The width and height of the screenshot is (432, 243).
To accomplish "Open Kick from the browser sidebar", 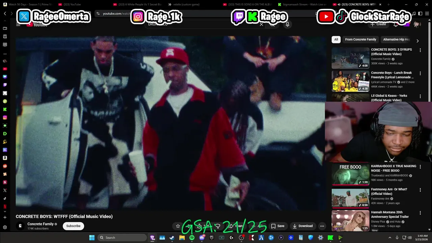I will click(5, 109).
